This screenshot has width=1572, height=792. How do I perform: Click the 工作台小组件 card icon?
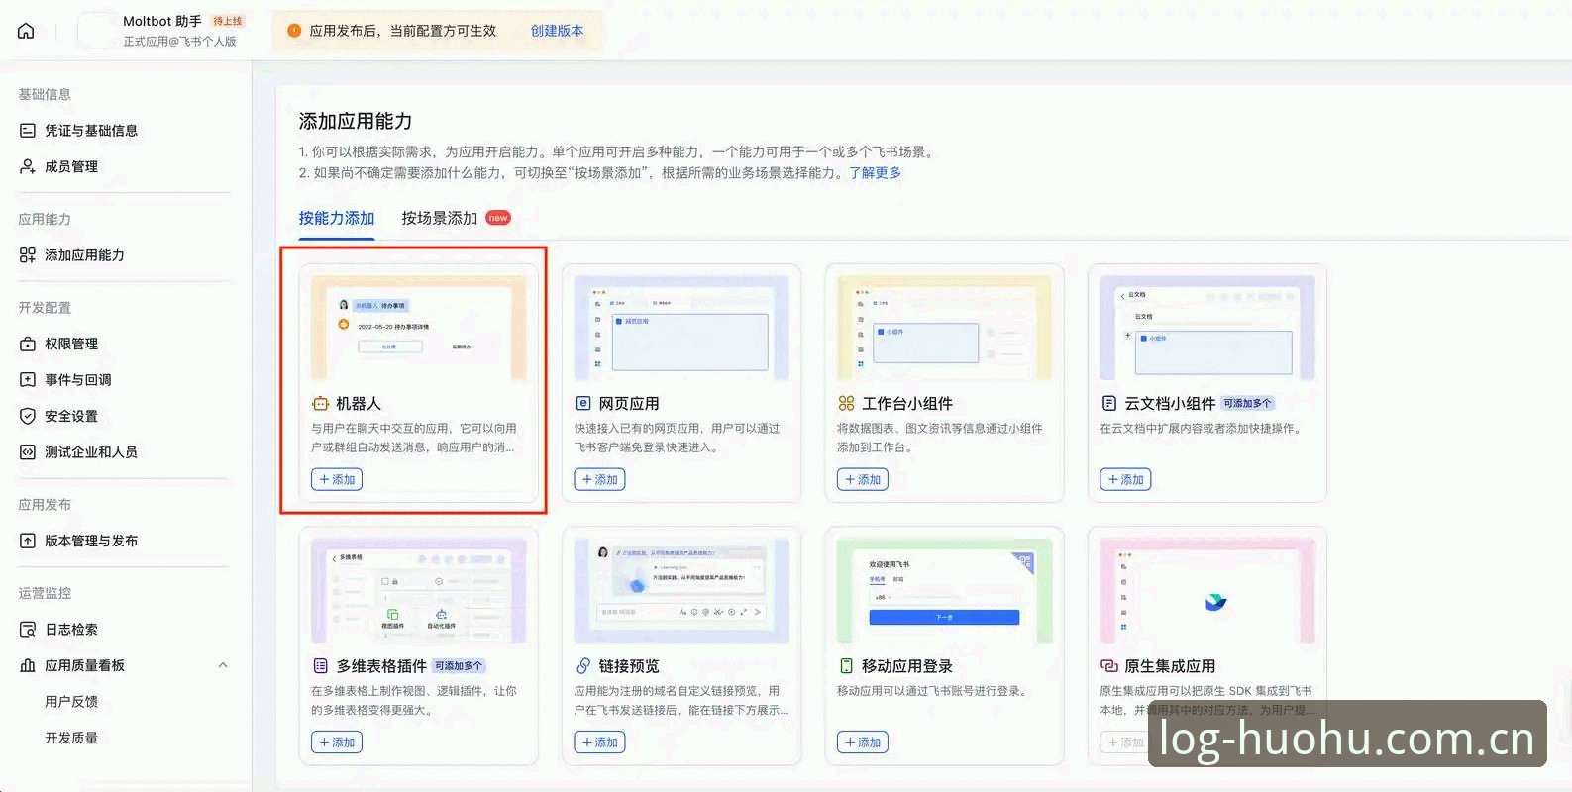pos(846,404)
